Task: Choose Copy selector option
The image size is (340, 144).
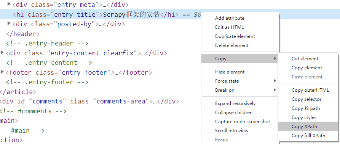Action: 306,99
